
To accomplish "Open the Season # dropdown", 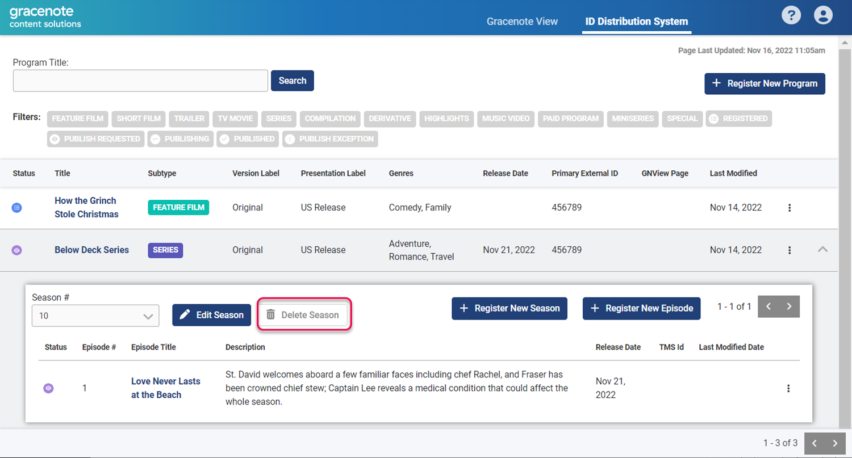I will [x=95, y=316].
